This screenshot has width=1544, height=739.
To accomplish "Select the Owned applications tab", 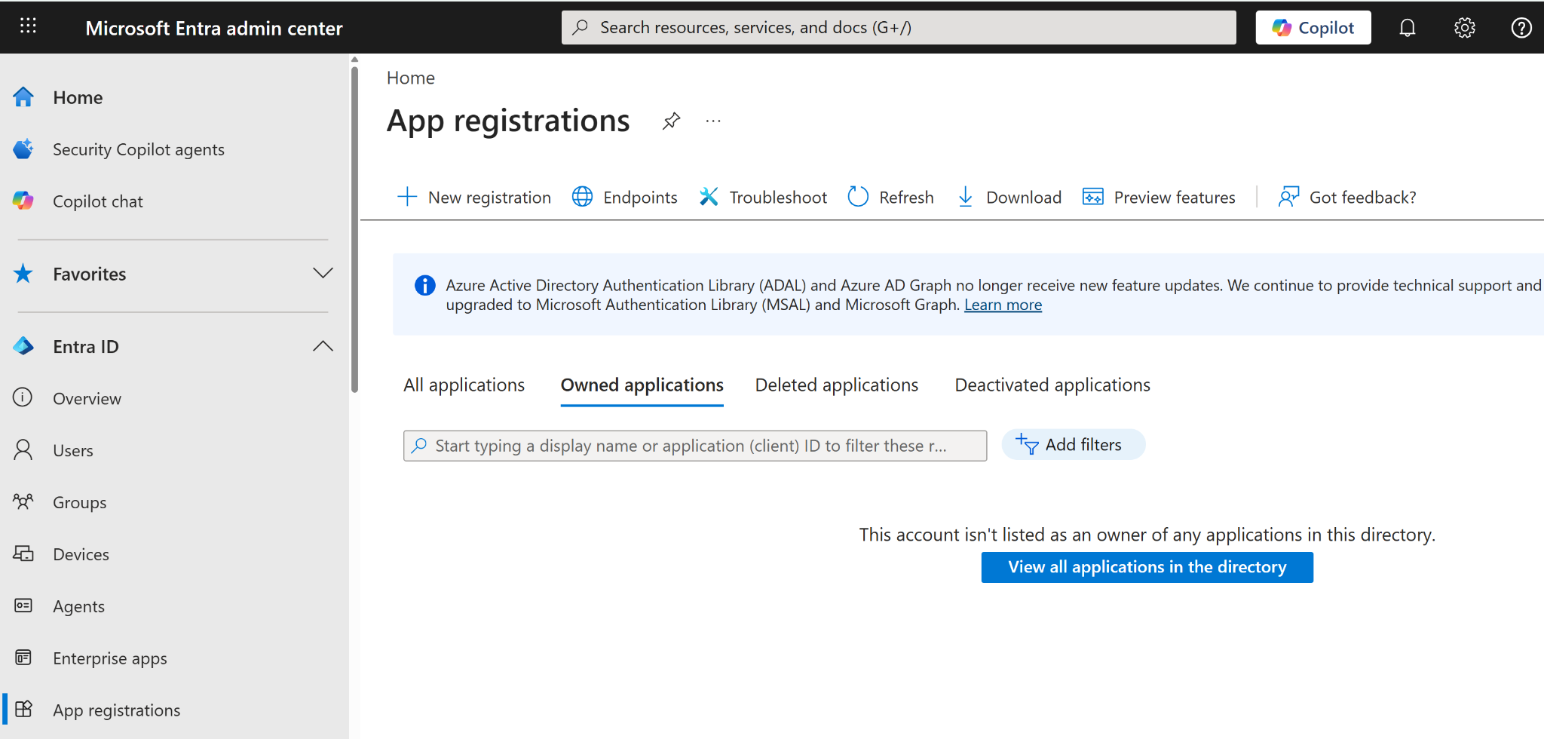I will [642, 385].
